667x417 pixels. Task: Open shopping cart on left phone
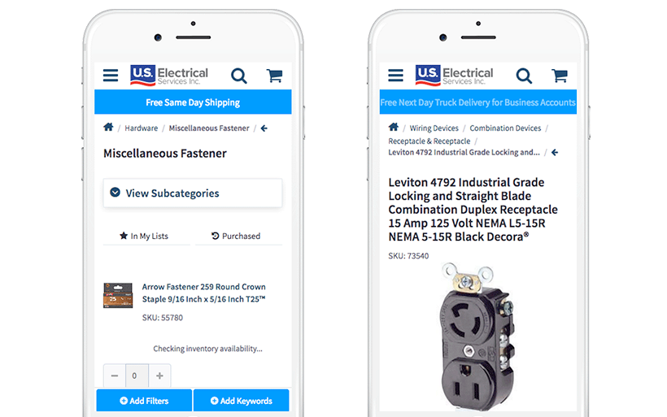(274, 76)
